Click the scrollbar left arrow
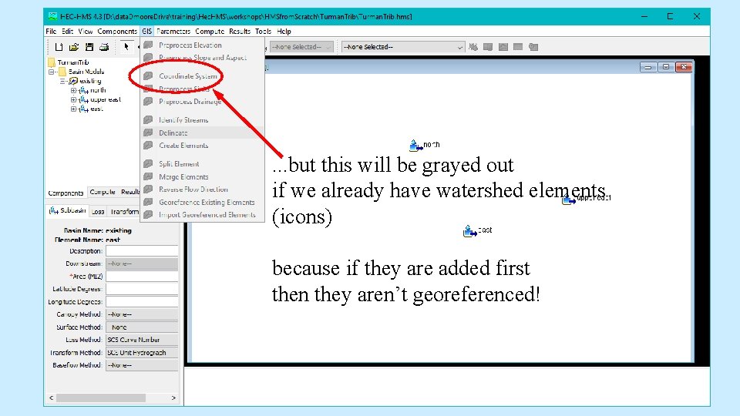This screenshot has height=416, width=740. click(x=52, y=398)
